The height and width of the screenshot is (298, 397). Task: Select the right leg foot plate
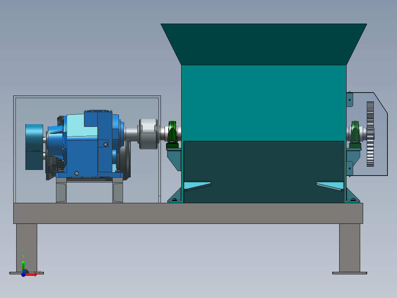point(349,273)
